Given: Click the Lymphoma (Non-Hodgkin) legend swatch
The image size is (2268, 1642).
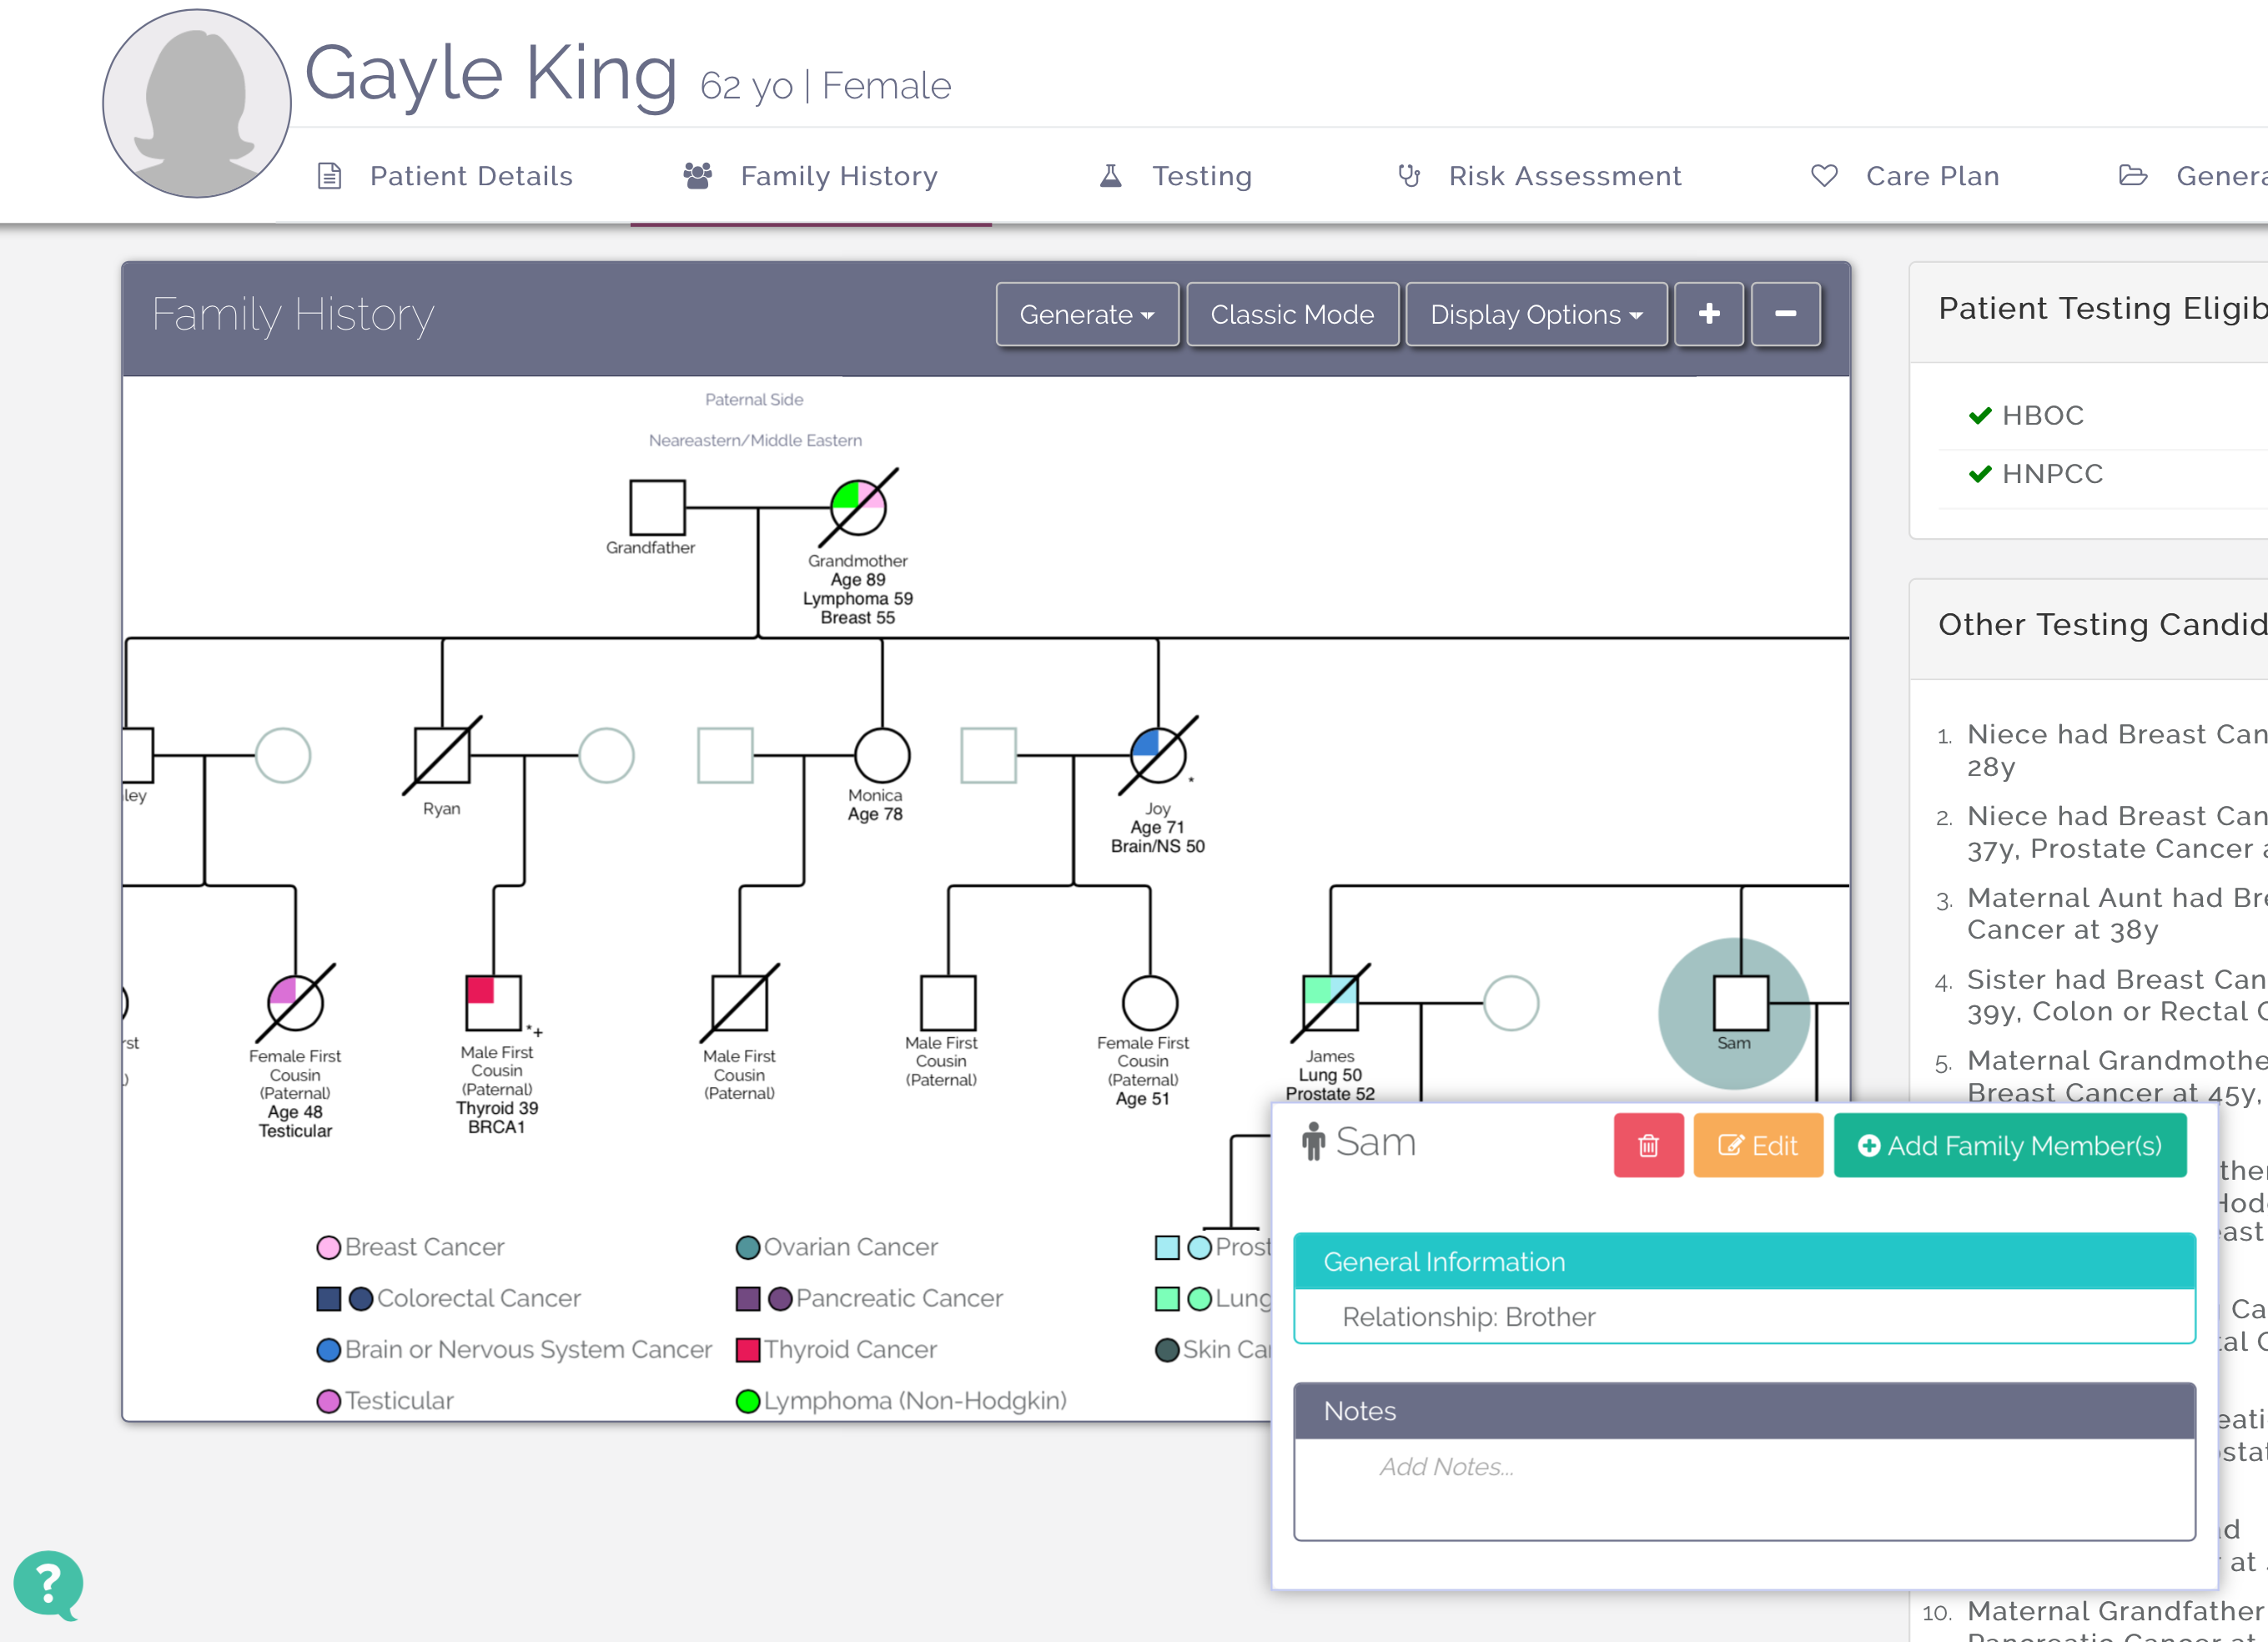Looking at the screenshot, I should pos(747,1401).
